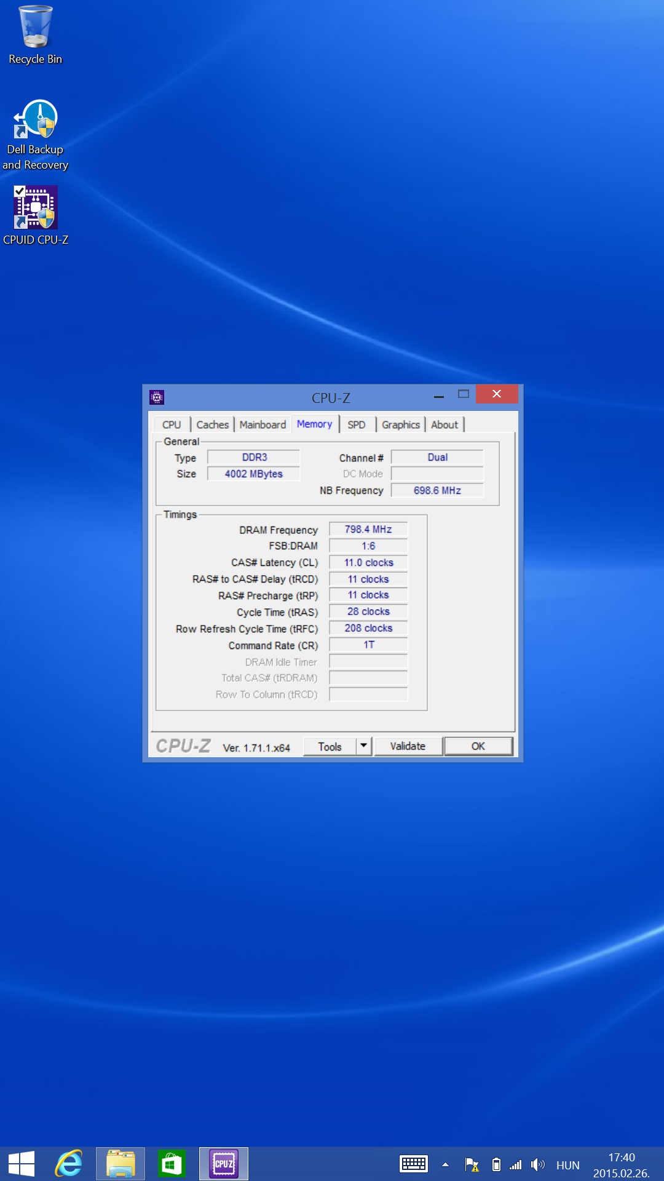Expand the Tools dropdown arrow

click(364, 746)
